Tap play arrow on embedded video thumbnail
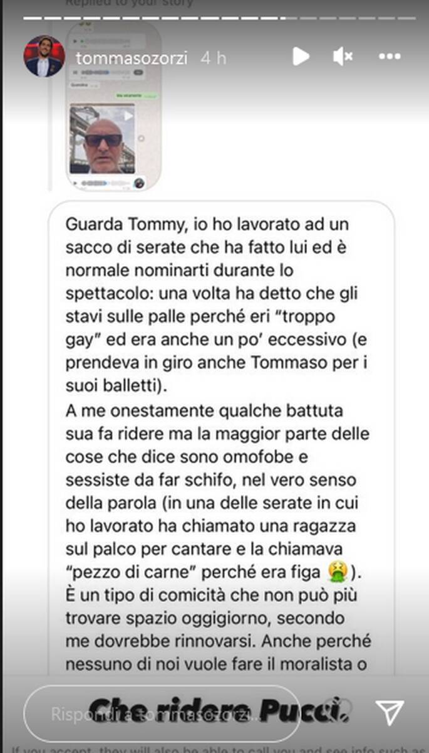 [x=128, y=115]
